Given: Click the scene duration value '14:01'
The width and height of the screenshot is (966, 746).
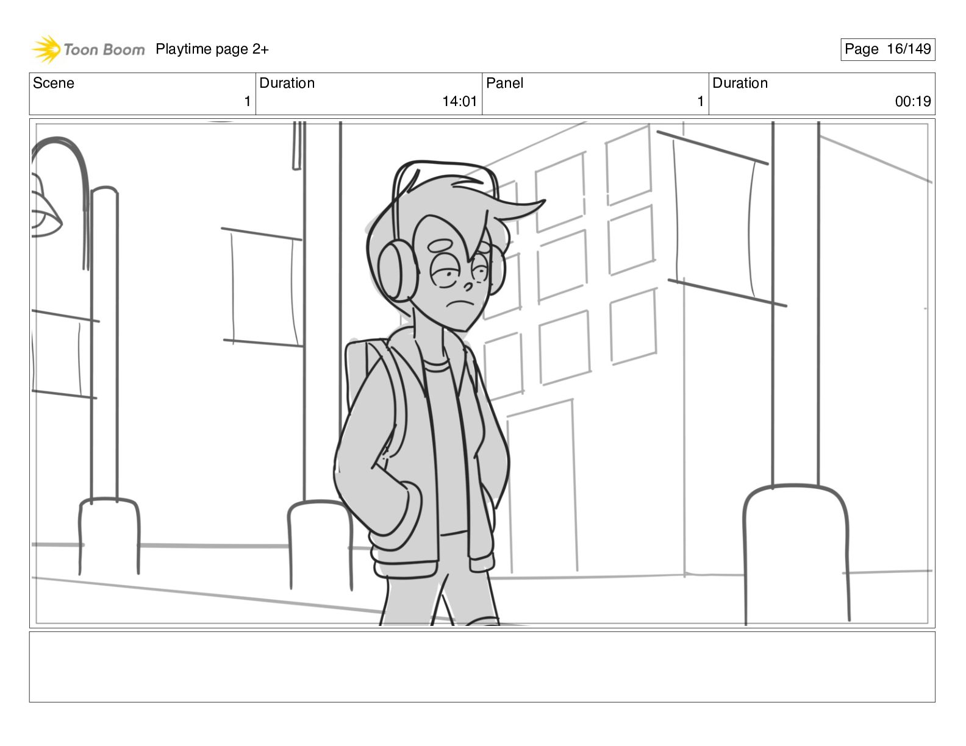Looking at the screenshot, I should pyautogui.click(x=459, y=102).
